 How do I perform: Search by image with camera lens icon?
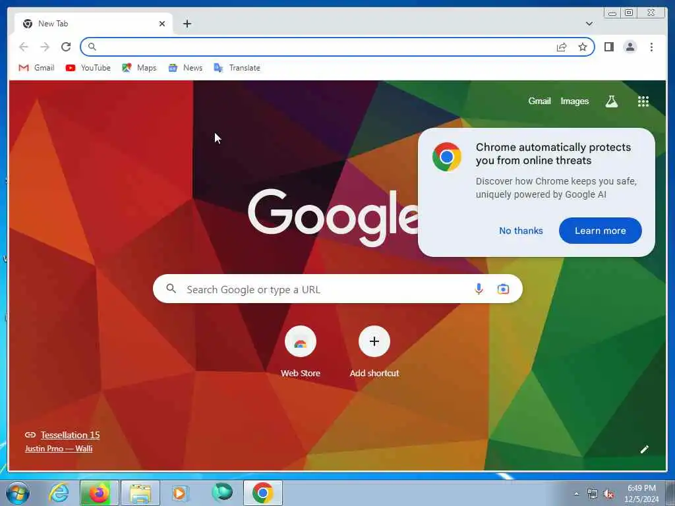[503, 289]
